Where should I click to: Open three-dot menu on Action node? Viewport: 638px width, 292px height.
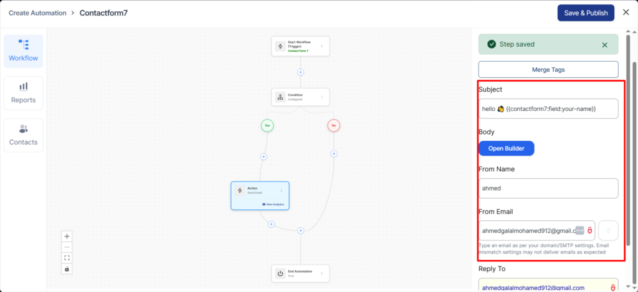click(x=282, y=191)
